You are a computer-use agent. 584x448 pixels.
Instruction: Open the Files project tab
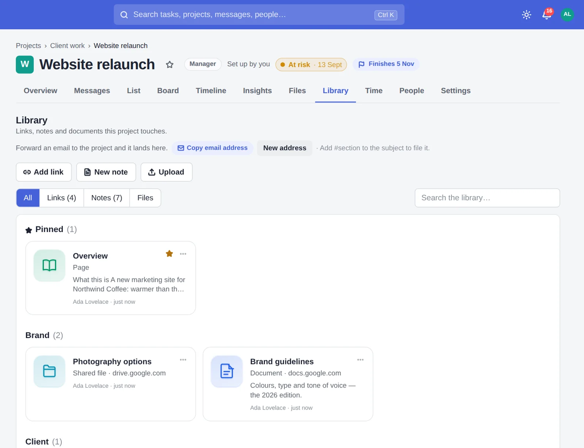pyautogui.click(x=297, y=91)
